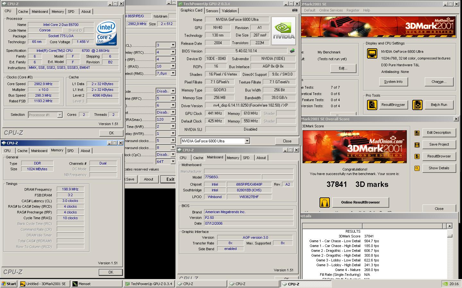
Task: Expand the tRFC dropdown in Memset
Action: [x=173, y=98]
